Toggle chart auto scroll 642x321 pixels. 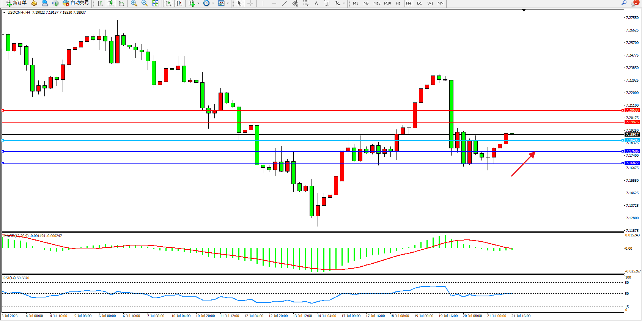(x=168, y=3)
